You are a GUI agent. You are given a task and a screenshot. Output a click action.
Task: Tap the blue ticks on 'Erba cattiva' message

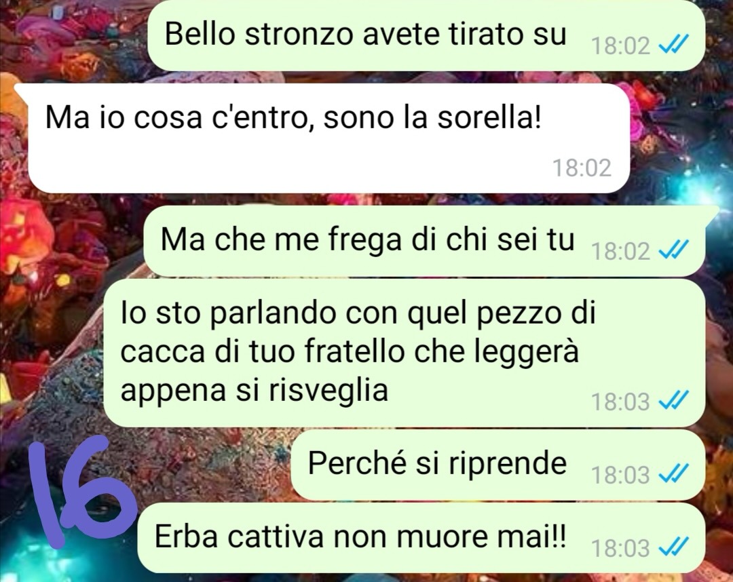673,547
